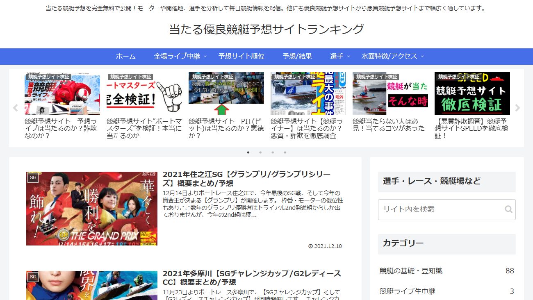Expand the 選手 menu chevron

(x=348, y=56)
